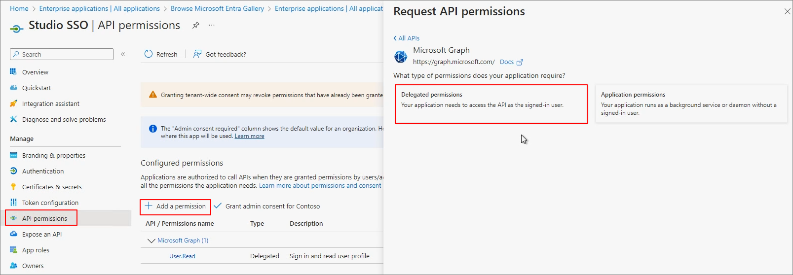
Task: Click the plus icon for Add a permission
Action: point(149,206)
